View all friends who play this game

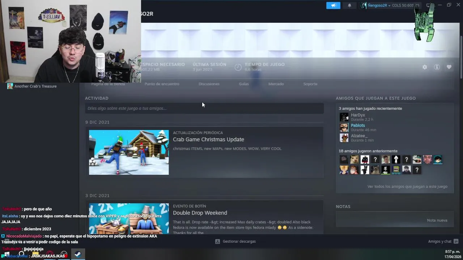407,187
